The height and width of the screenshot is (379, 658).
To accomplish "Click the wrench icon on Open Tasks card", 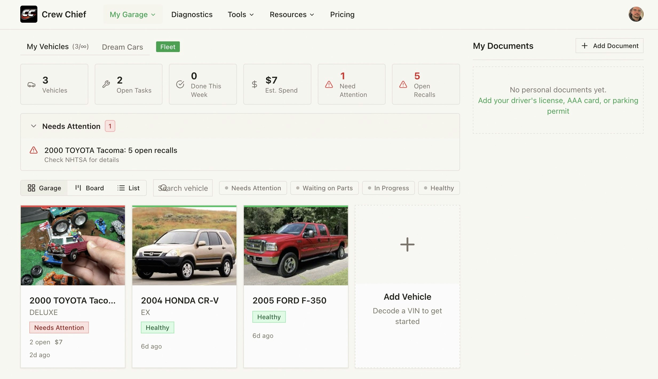I will pyautogui.click(x=106, y=84).
